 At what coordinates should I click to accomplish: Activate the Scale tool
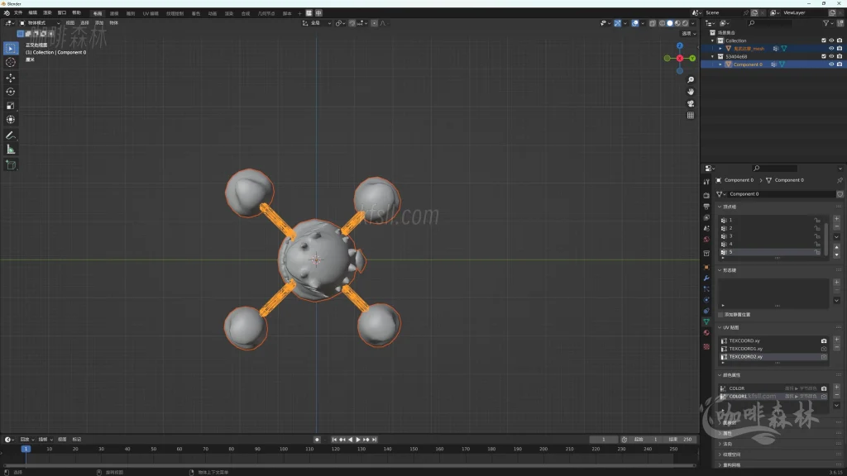[x=11, y=106]
